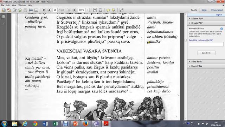Click the heading VAIKESČIAI VASARĄ ŠVENČIA
This screenshot has height=127, width=225.
coord(89,51)
